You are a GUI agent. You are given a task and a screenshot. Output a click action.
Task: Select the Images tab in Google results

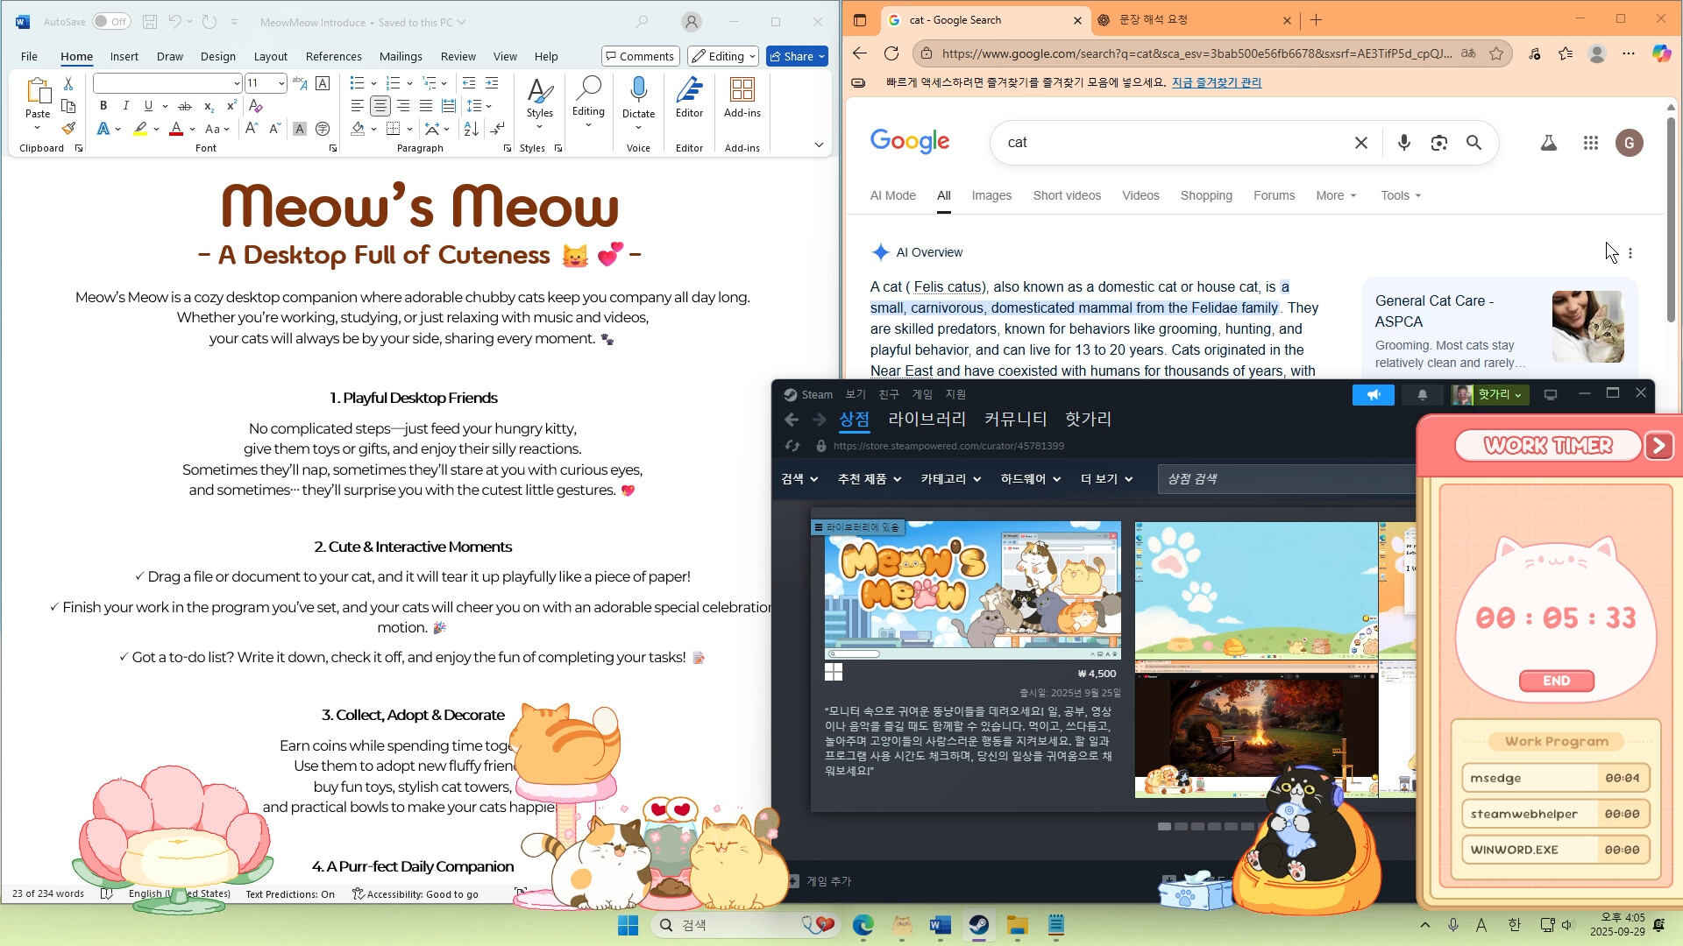coord(991,195)
